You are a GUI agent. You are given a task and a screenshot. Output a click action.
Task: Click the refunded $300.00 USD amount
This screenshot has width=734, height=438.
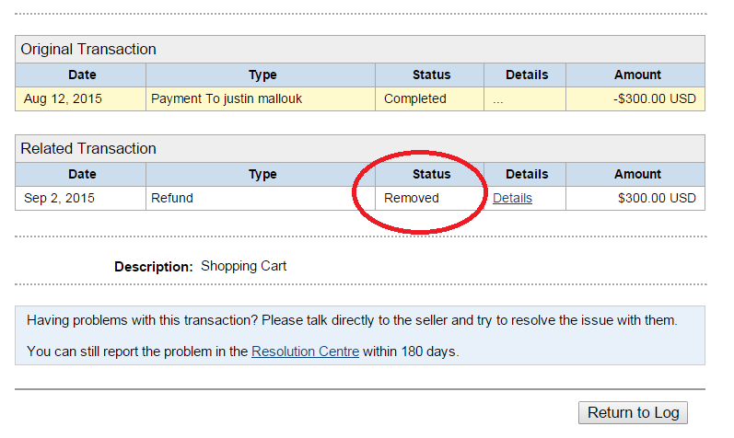pyautogui.click(x=657, y=198)
